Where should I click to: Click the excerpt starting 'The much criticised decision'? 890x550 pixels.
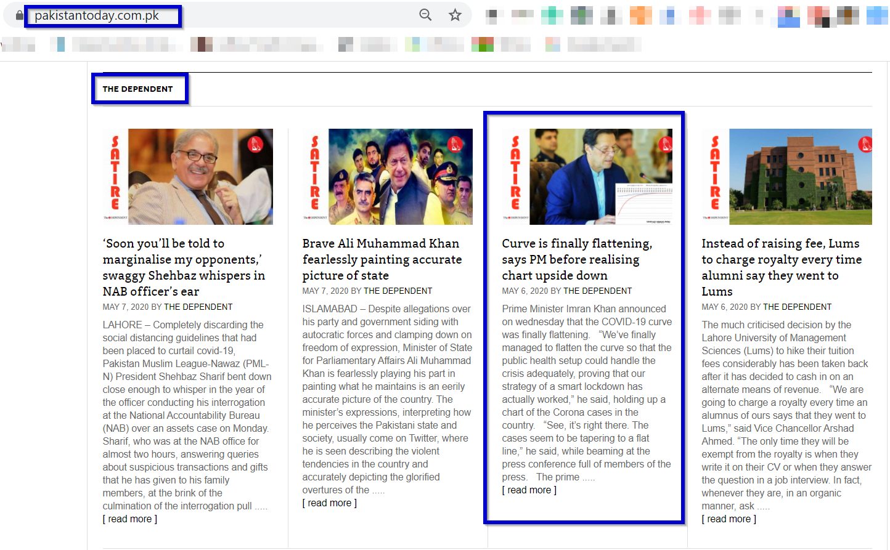tap(786, 415)
